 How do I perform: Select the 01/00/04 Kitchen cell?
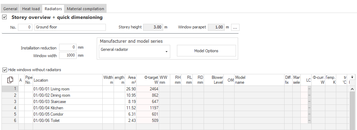pos(68,108)
